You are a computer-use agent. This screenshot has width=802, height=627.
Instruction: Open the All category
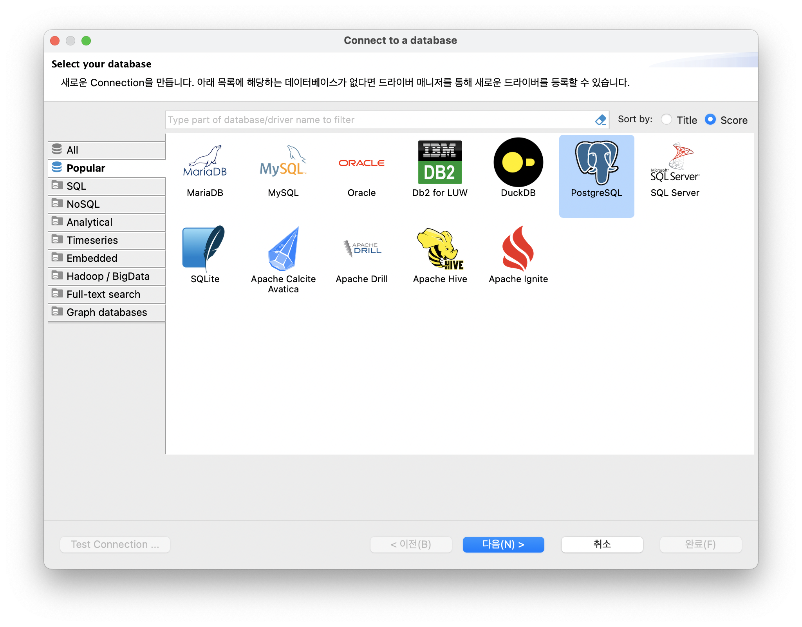[107, 150]
